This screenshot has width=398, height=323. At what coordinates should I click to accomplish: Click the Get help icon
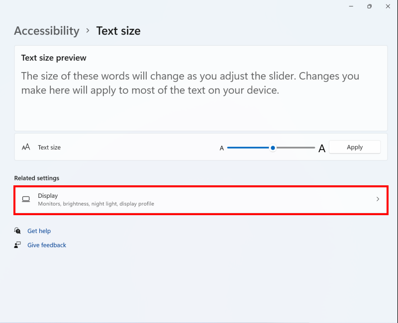[x=18, y=231]
